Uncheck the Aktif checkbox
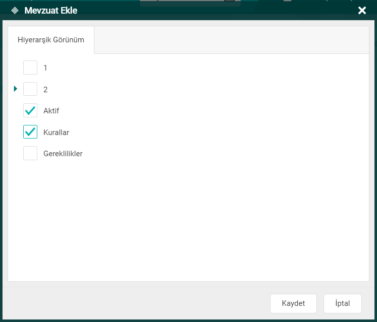The width and height of the screenshot is (377, 322). (x=30, y=110)
